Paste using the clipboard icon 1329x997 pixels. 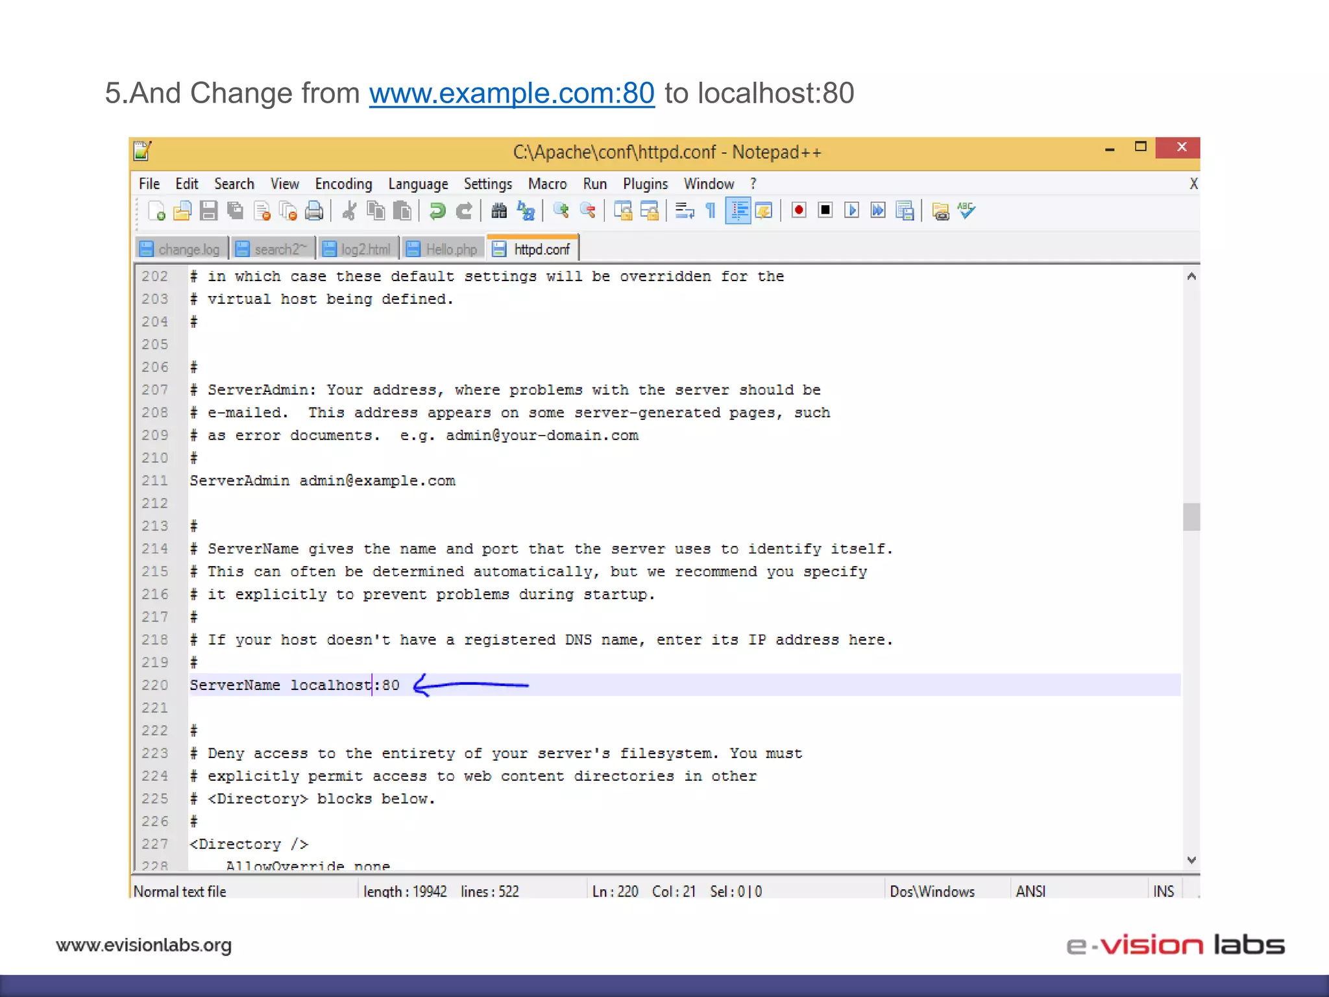click(402, 211)
